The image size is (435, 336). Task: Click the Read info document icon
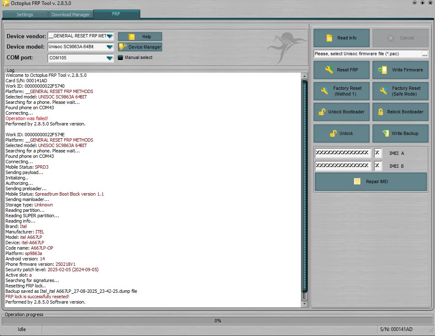point(329,38)
